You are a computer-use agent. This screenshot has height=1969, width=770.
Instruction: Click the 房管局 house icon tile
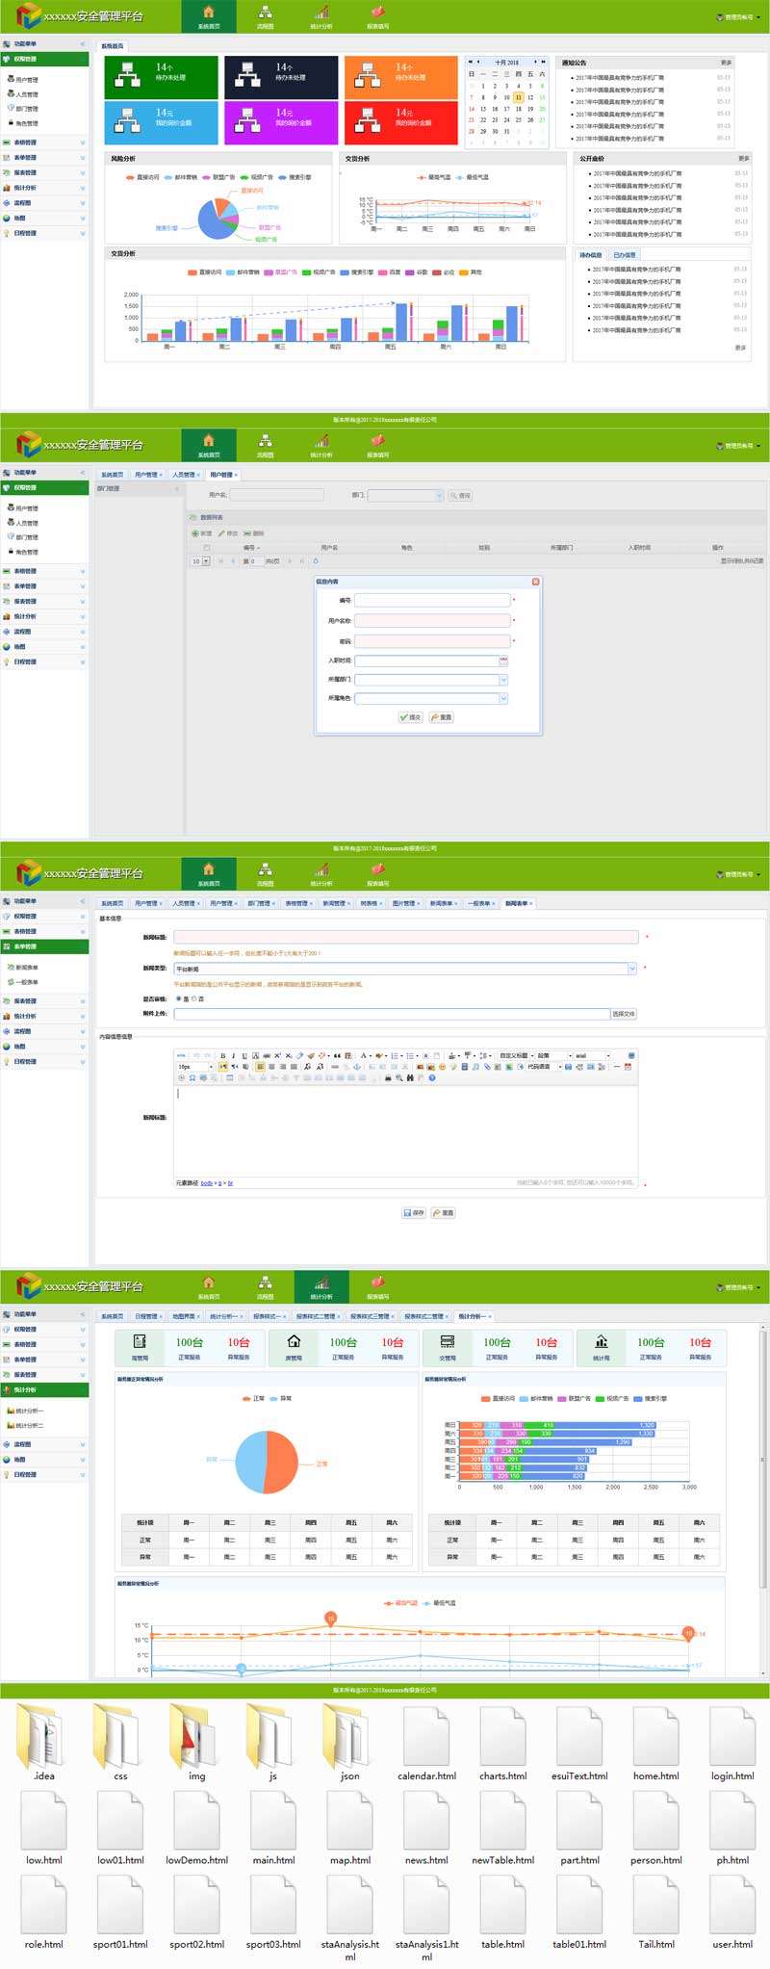pos(294,1345)
